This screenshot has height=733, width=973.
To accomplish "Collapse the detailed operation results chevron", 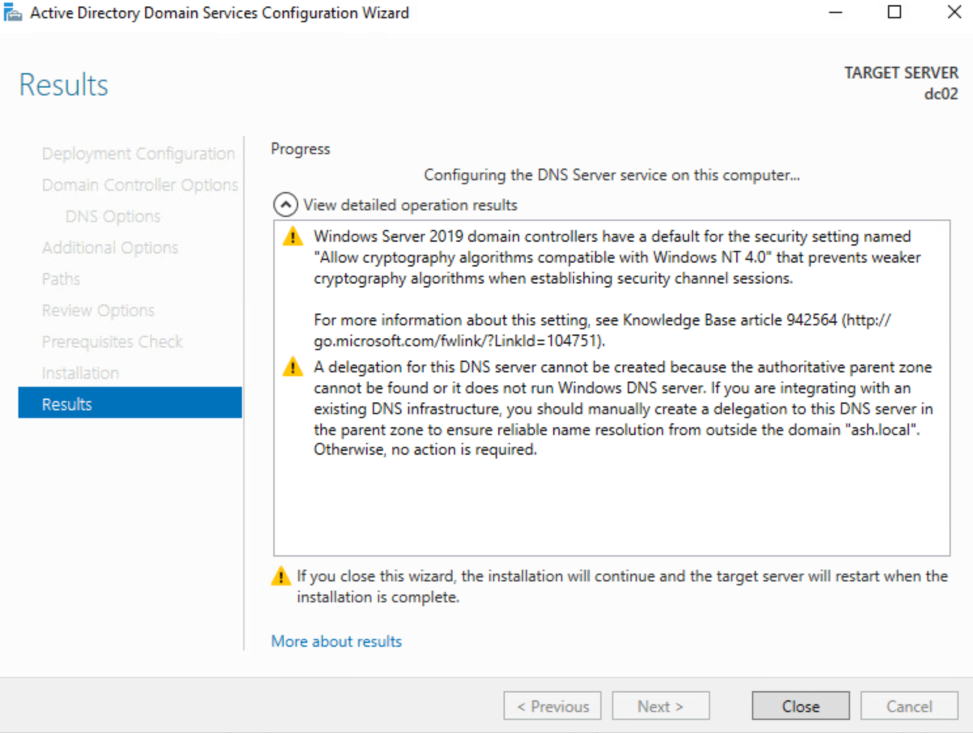I will 285,205.
